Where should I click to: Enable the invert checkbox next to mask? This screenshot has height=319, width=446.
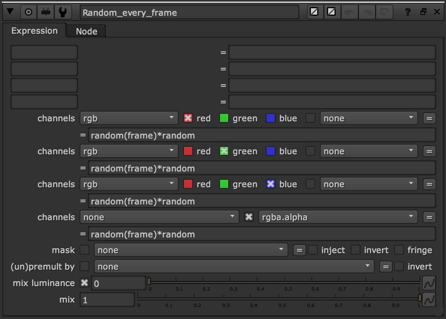point(356,250)
